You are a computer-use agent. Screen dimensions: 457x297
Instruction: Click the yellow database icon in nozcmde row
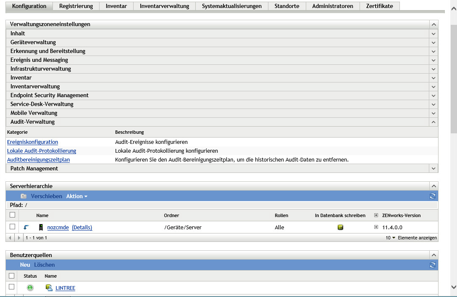point(340,227)
